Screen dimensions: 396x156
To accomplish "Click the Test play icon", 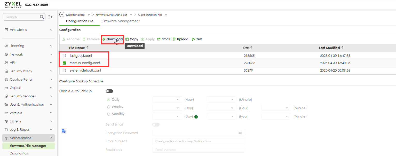I will tap(193, 39).
